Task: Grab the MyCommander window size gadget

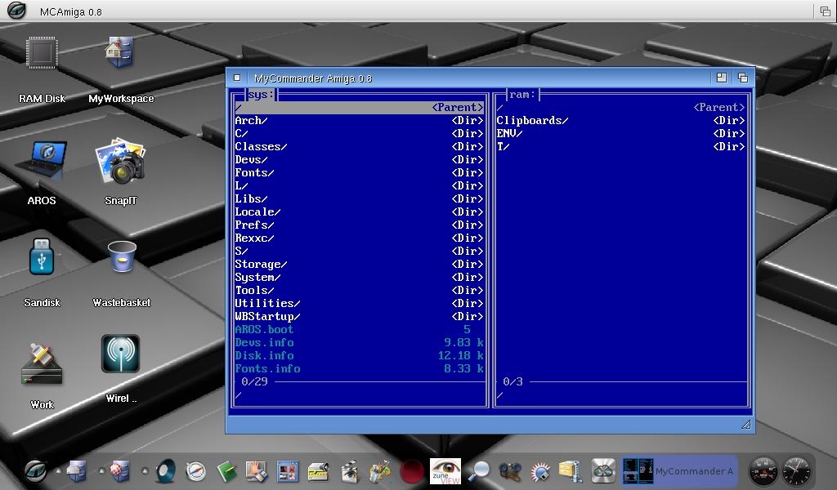Action: point(746,425)
